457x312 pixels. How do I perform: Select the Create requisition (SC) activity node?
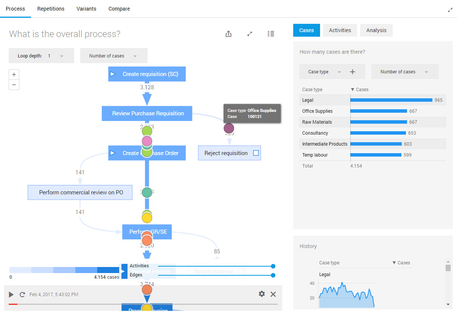[147, 74]
